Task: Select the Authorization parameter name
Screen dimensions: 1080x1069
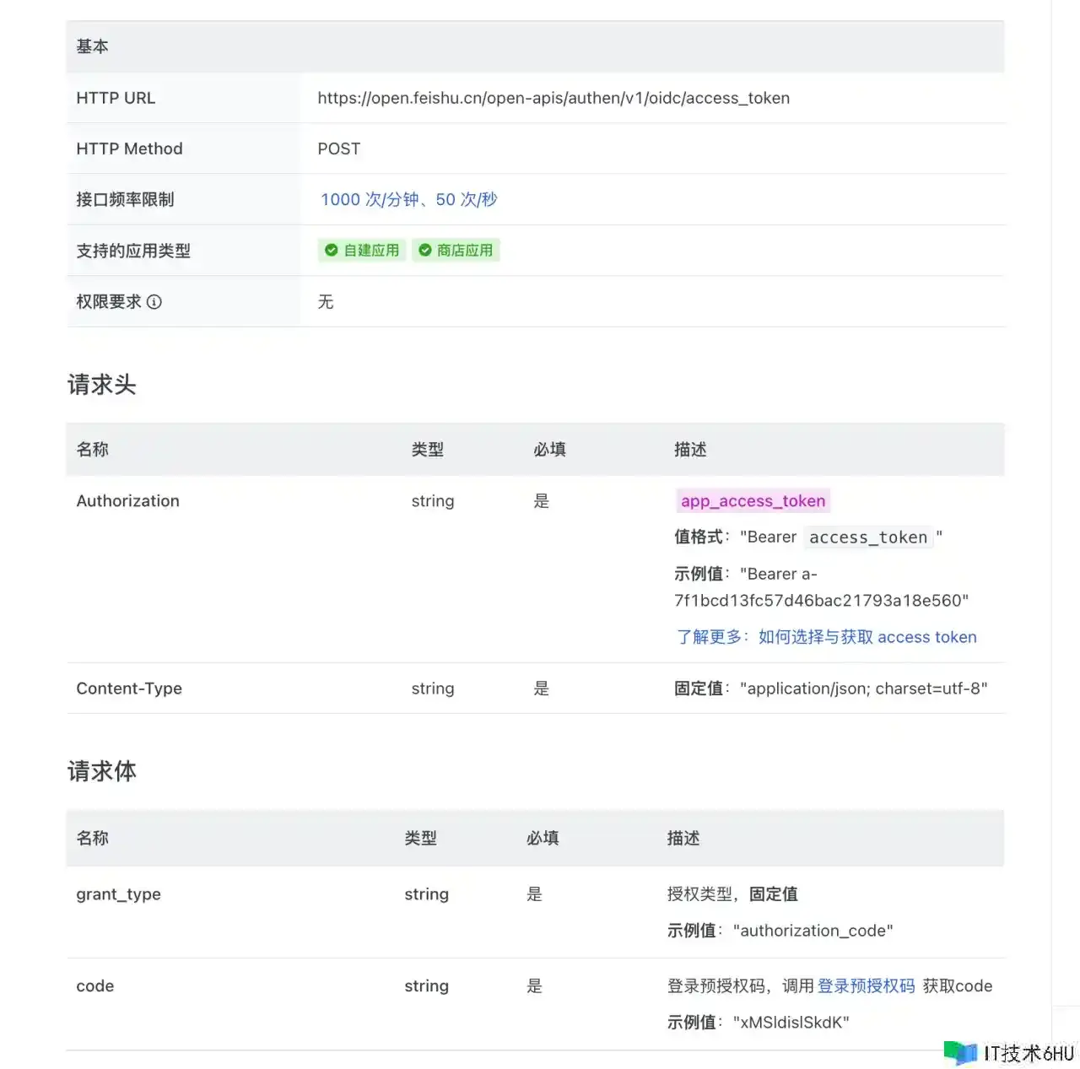Action: tap(127, 501)
